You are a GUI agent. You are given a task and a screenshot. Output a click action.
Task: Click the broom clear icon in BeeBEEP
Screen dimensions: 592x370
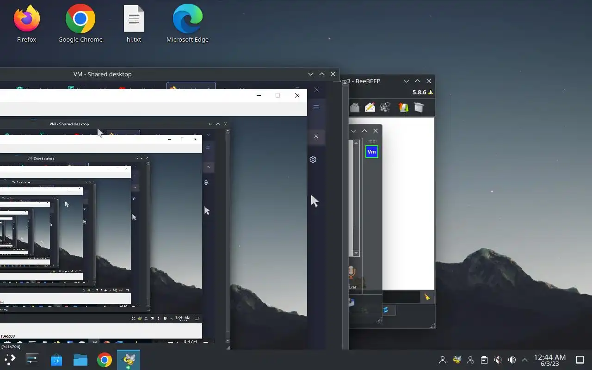427,297
